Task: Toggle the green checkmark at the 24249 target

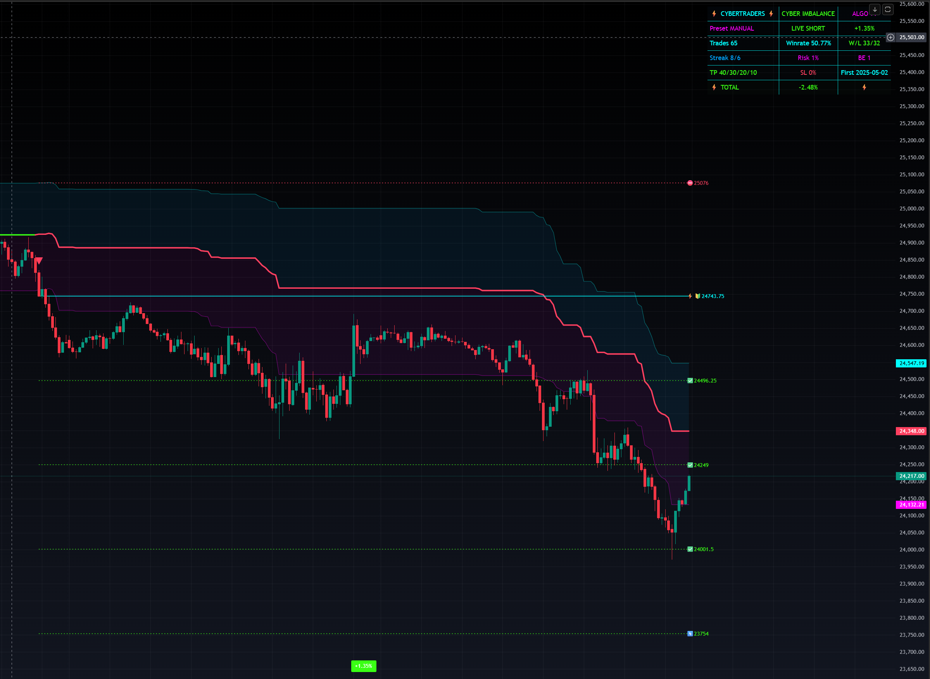Action: pyautogui.click(x=690, y=465)
